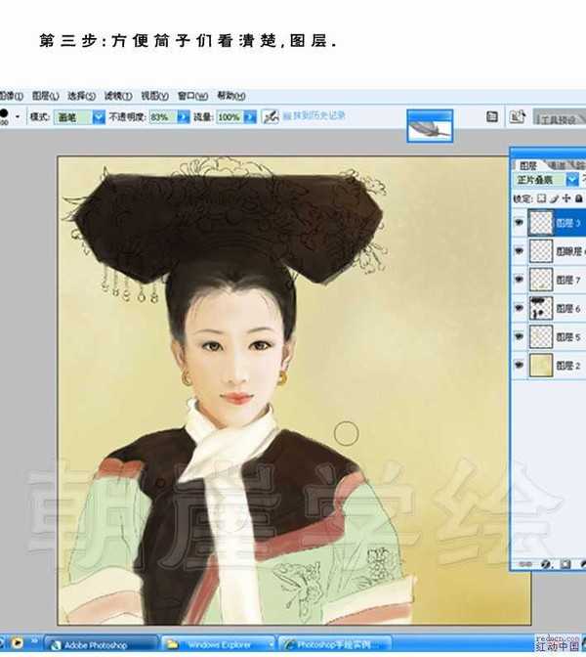This screenshot has width=586, height=657.
Task: Click the lock transparent pixels icon
Action: [x=542, y=197]
